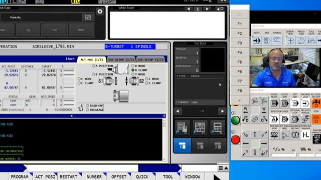The image size is (321, 180).
Task: Rotate C axis clockwise jog button
Action: pos(264,119)
